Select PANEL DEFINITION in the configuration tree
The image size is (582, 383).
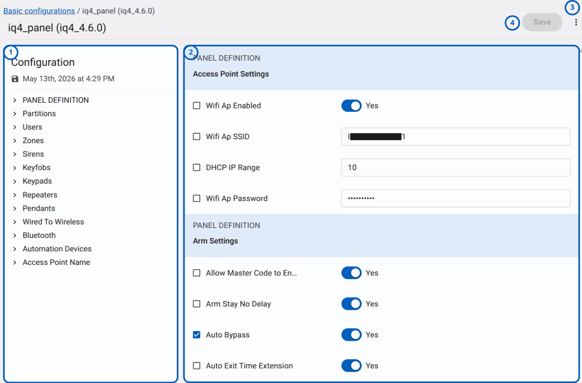(x=55, y=100)
